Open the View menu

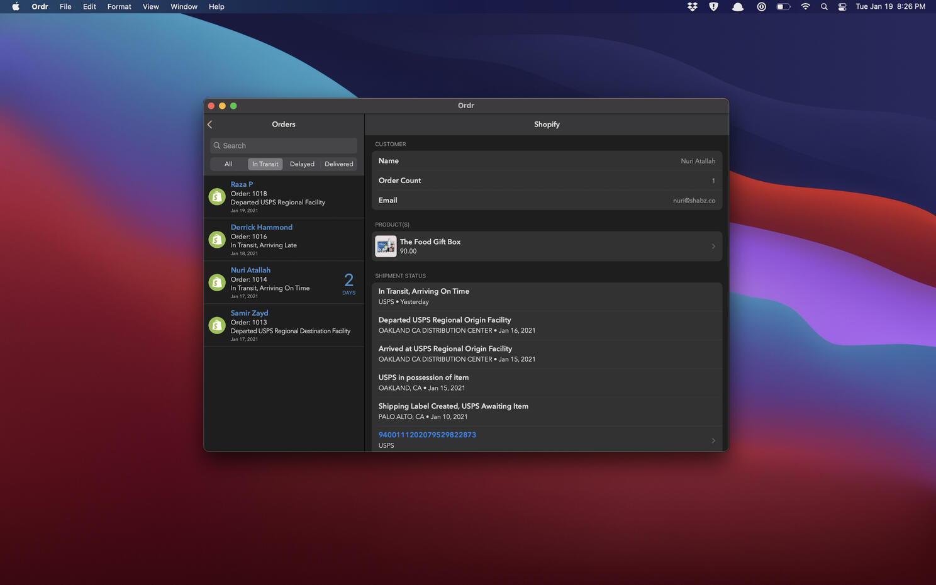(151, 6)
